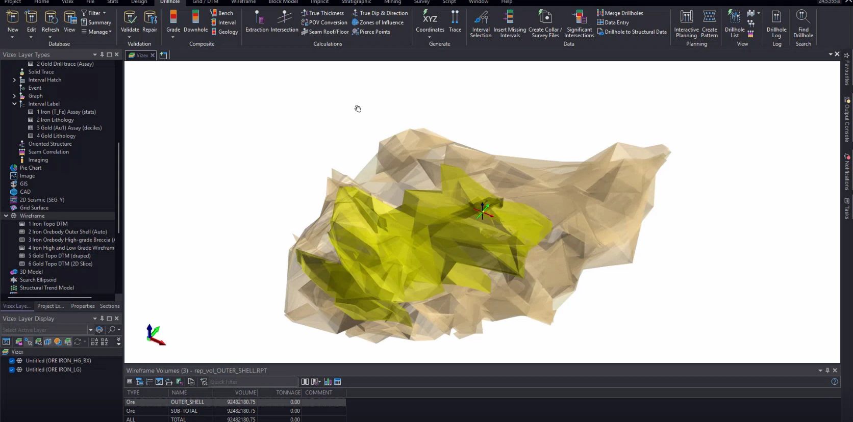The width and height of the screenshot is (853, 422).
Task: Open the Stratigraphic ribbon tab
Action: [x=356, y=2]
